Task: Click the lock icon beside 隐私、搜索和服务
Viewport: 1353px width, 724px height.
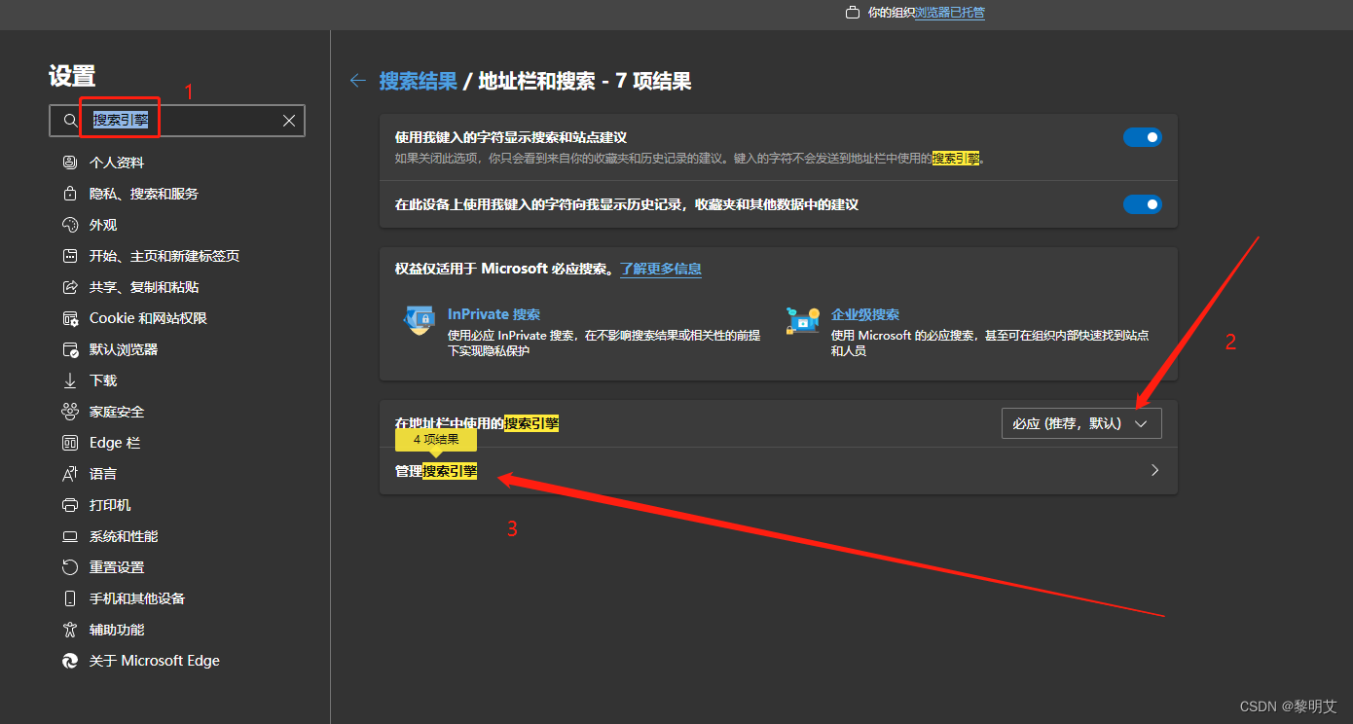Action: (70, 194)
